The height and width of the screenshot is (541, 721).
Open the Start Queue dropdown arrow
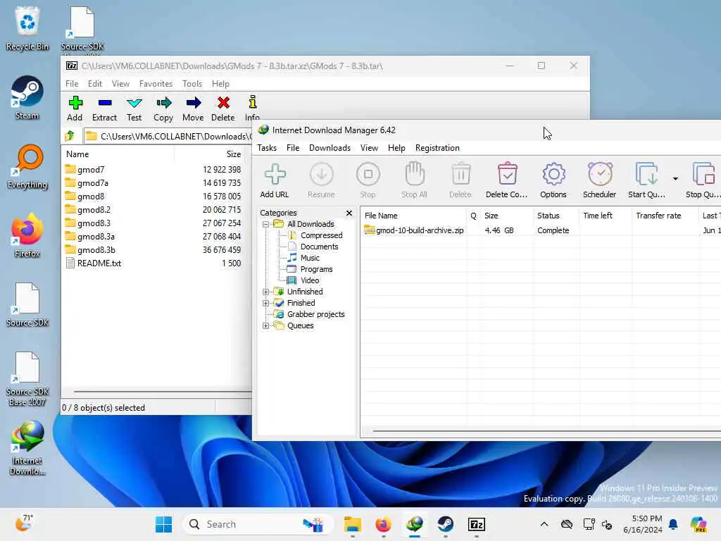(x=675, y=178)
